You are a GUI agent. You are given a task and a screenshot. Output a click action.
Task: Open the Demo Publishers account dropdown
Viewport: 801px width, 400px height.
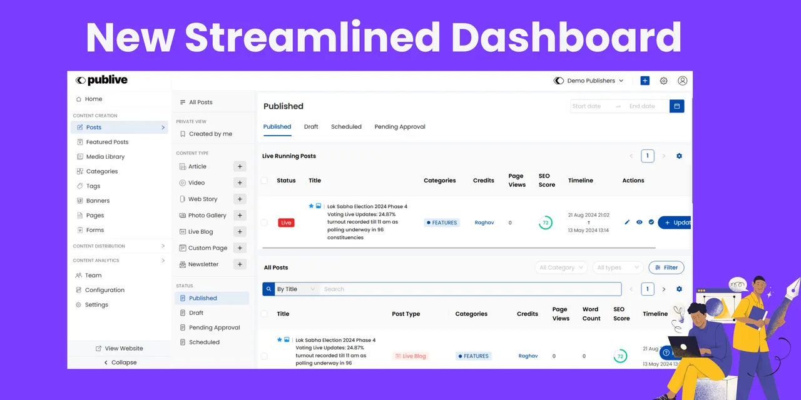tap(589, 81)
